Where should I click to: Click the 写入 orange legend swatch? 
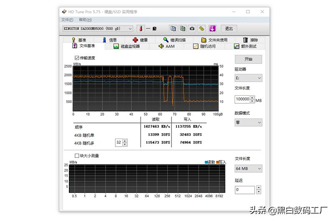point(217,162)
